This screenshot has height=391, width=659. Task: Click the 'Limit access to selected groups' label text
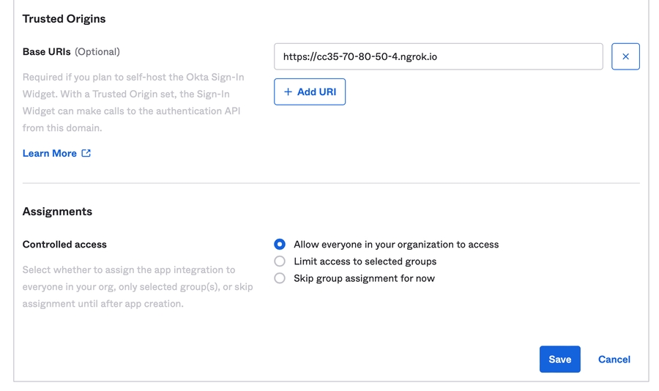pyautogui.click(x=365, y=261)
